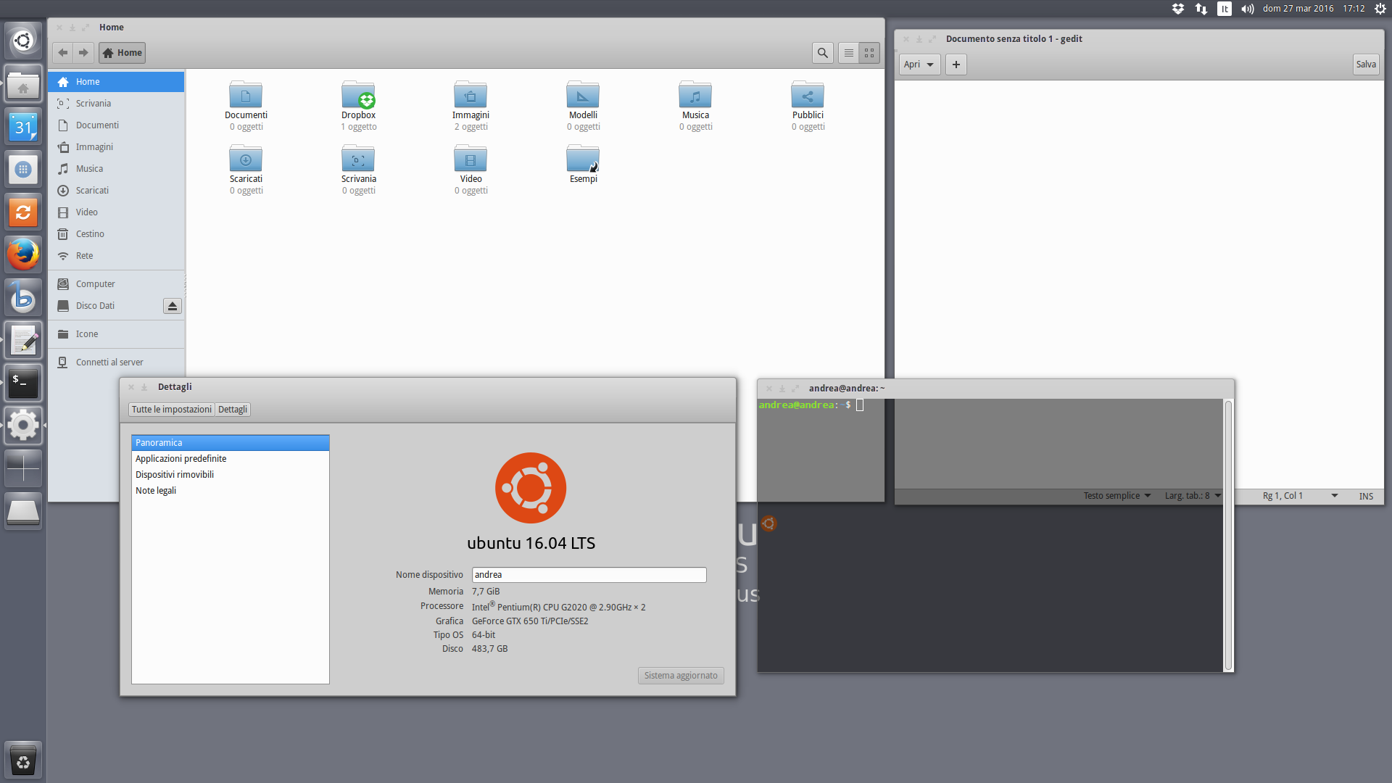The width and height of the screenshot is (1392, 783).
Task: Switch Files to list view
Action: tap(848, 53)
